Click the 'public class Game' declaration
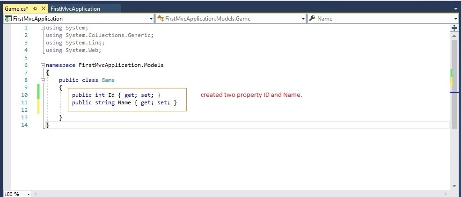461x197 pixels. click(x=87, y=80)
